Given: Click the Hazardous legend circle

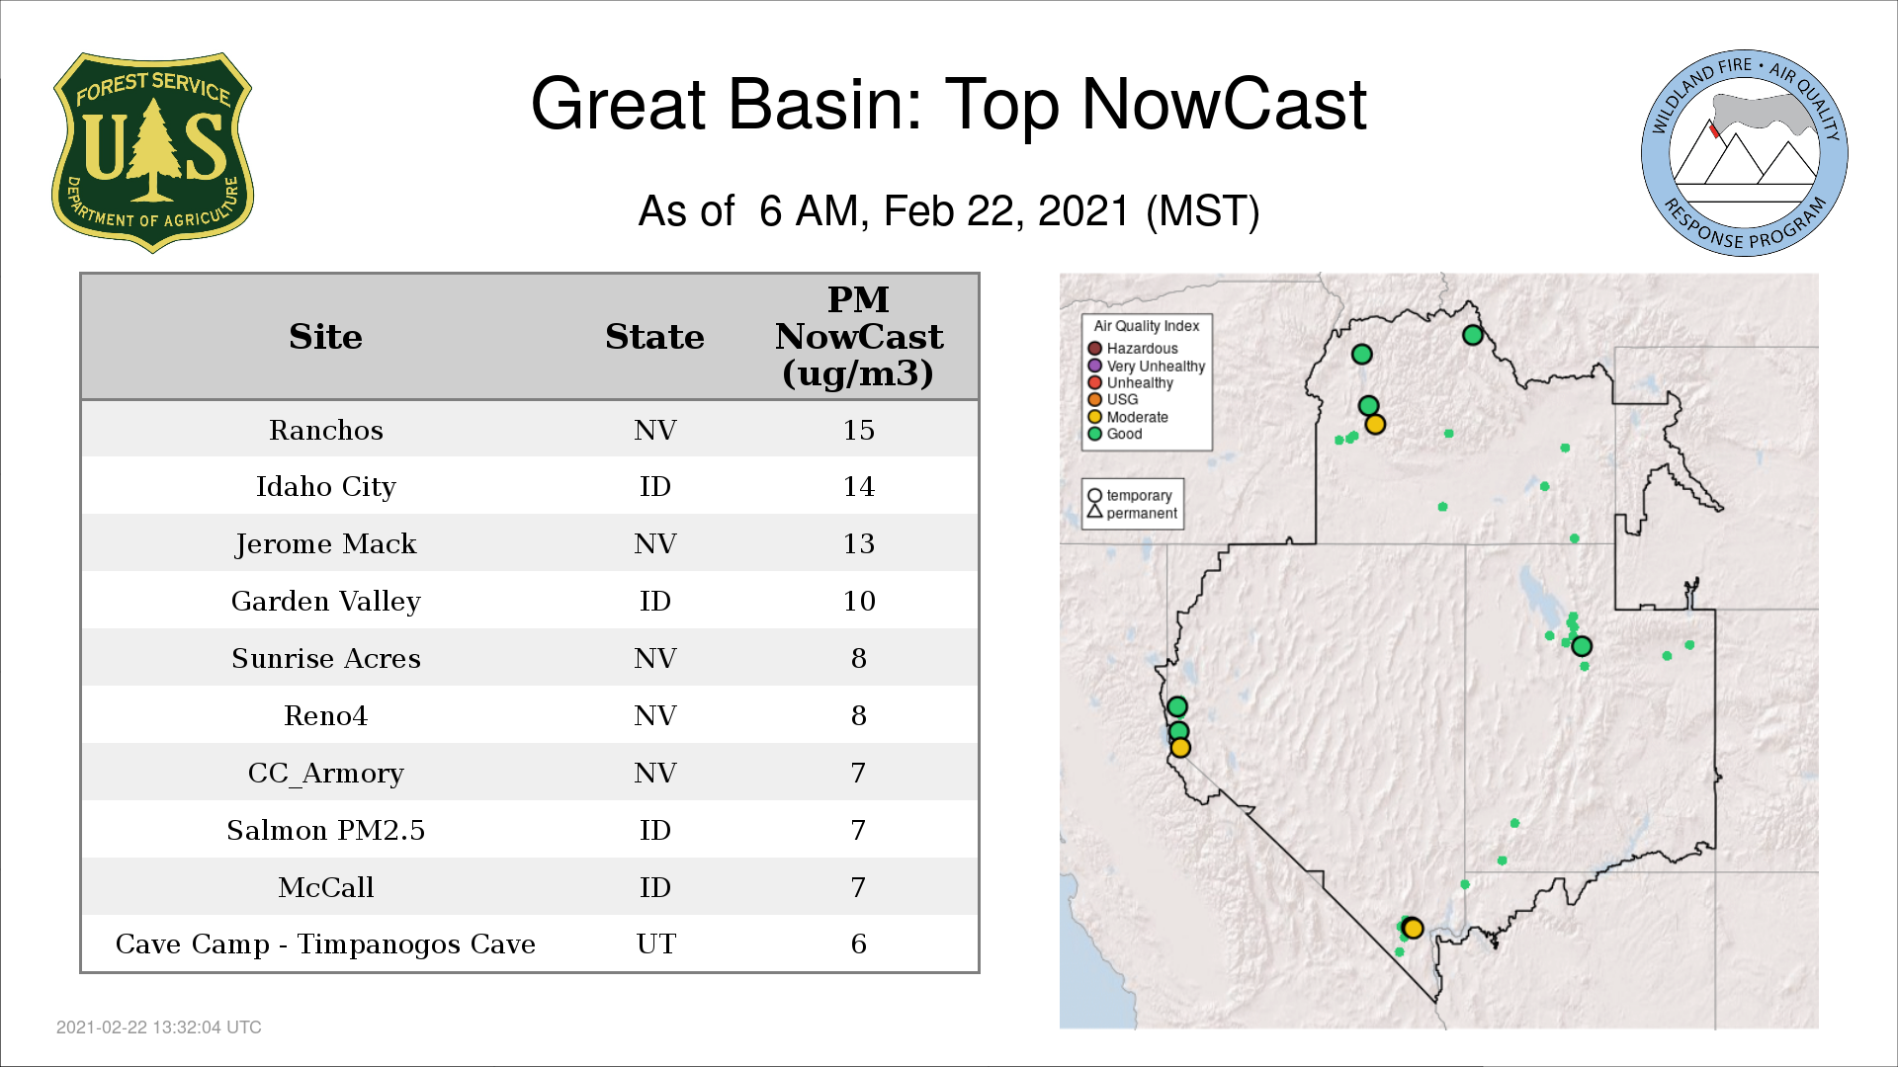Looking at the screenshot, I should 1094,349.
